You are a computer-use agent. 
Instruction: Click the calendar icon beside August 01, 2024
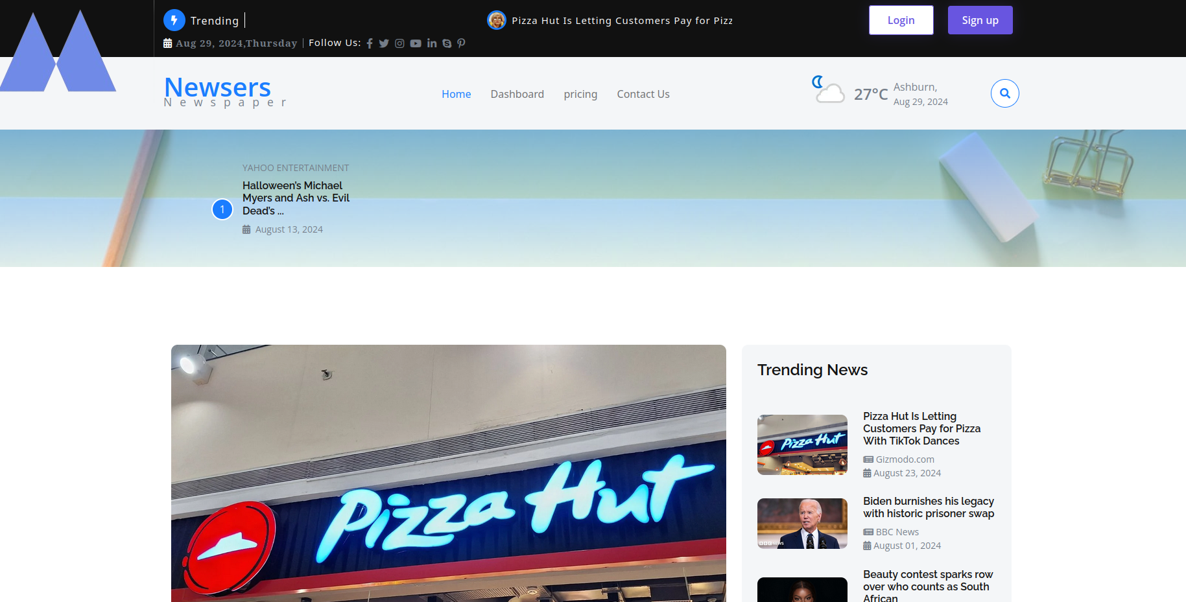(867, 546)
